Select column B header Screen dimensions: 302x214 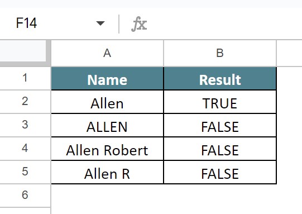pos(220,53)
